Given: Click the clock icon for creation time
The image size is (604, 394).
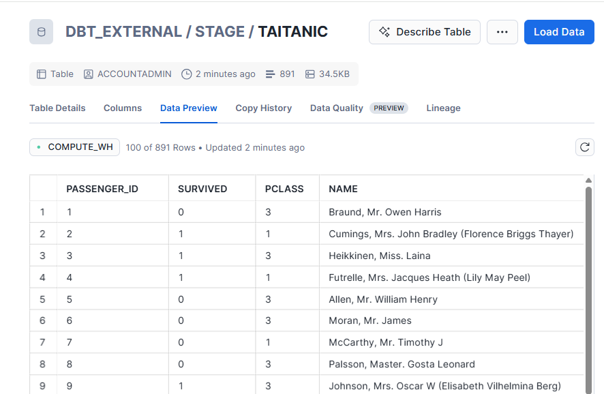Looking at the screenshot, I should tap(186, 74).
